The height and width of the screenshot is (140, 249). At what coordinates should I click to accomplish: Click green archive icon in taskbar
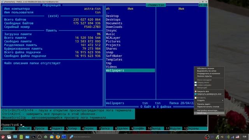pyautogui.click(x=21, y=137)
